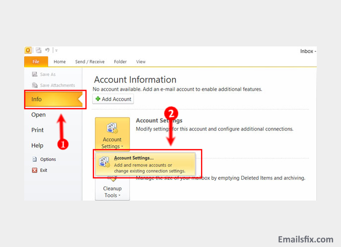Click the Undo icon in quick access toolbar
This screenshot has height=247, width=341.
[x=47, y=50]
